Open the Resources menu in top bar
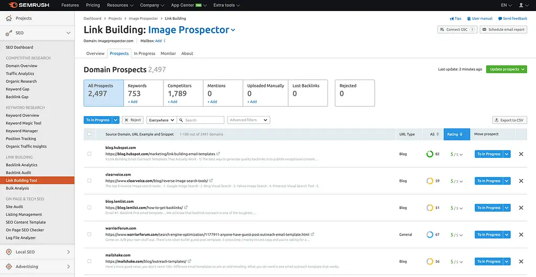The height and width of the screenshot is (277, 536). click(x=120, y=5)
